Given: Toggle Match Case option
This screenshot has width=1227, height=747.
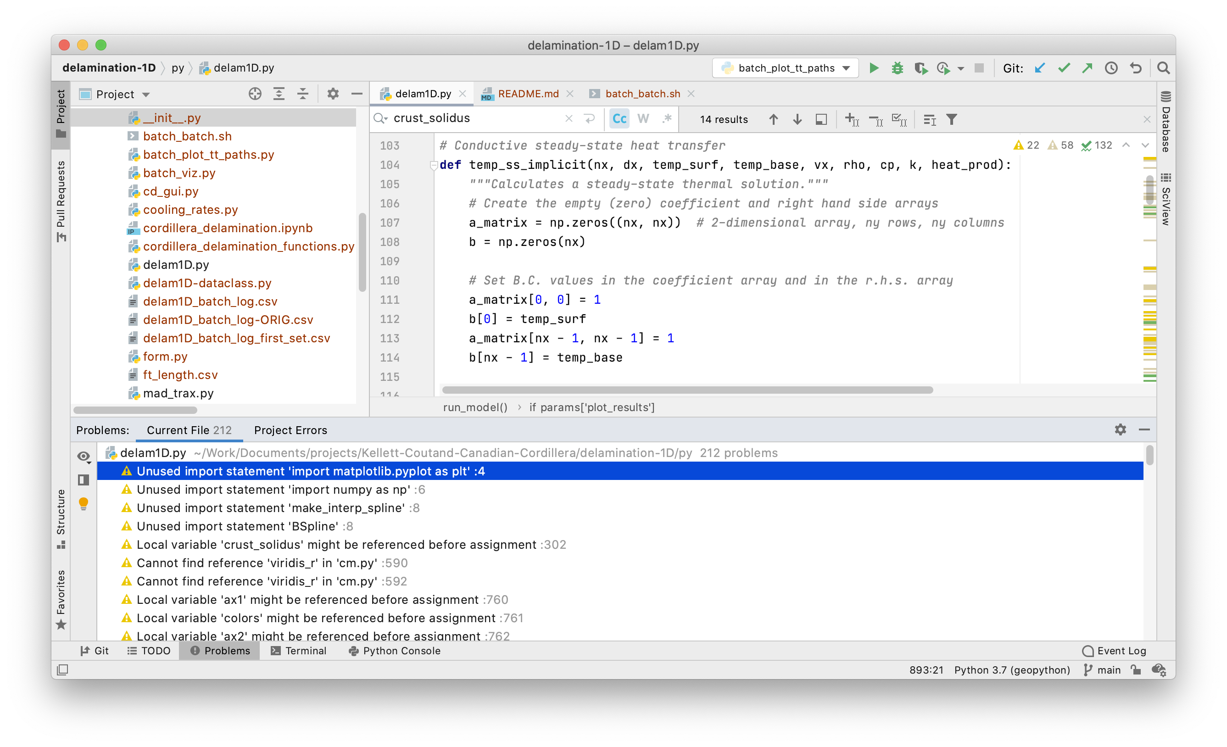Looking at the screenshot, I should (619, 118).
